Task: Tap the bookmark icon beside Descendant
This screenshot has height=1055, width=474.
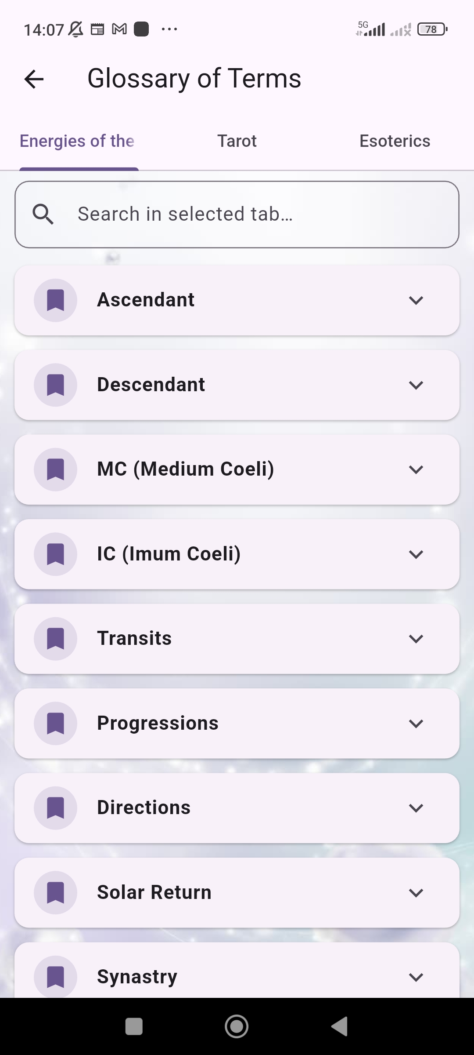Action: tap(56, 385)
